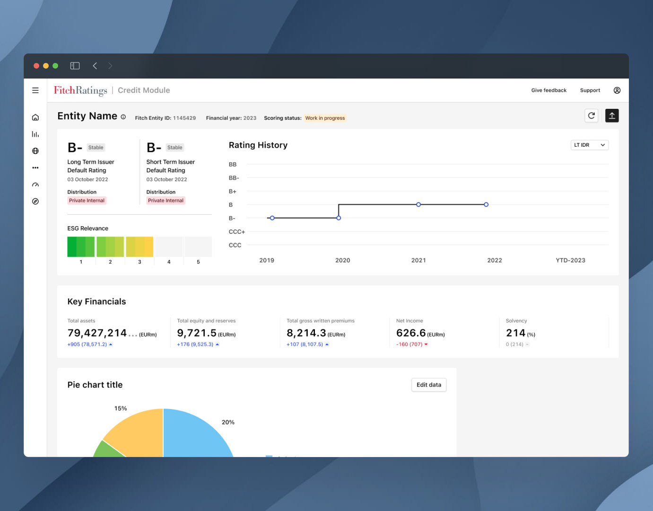Select empty ESG Relevance block 5
653x511 pixels.
point(198,247)
